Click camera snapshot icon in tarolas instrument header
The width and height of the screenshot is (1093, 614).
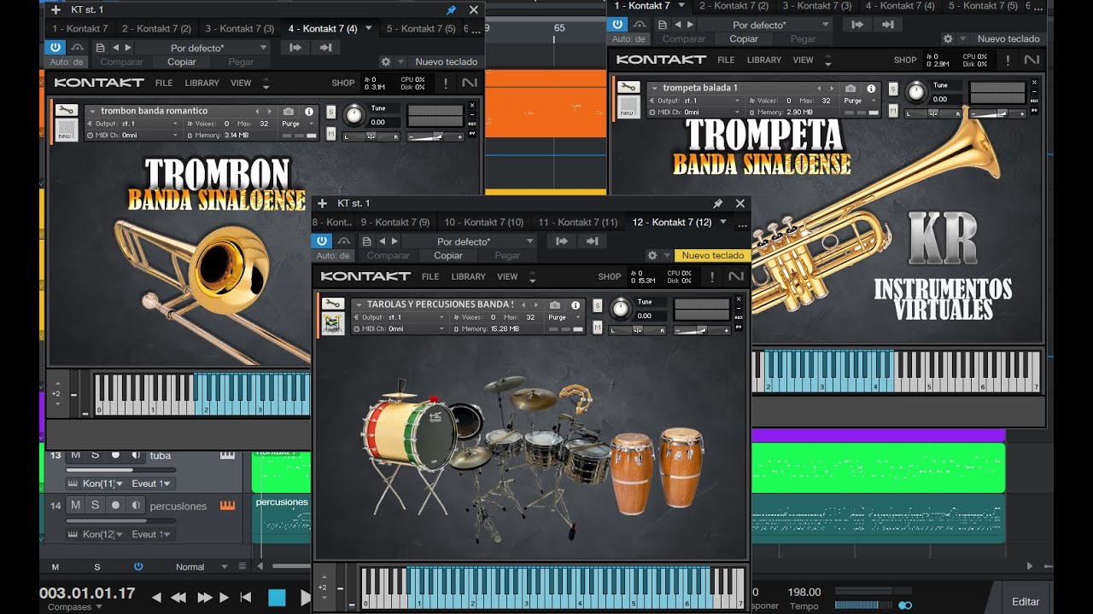pos(554,305)
